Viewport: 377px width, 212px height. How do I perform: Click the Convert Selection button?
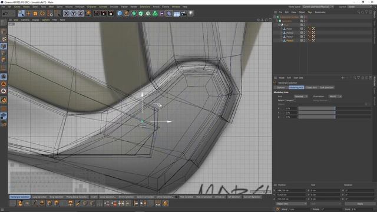coord(252,197)
